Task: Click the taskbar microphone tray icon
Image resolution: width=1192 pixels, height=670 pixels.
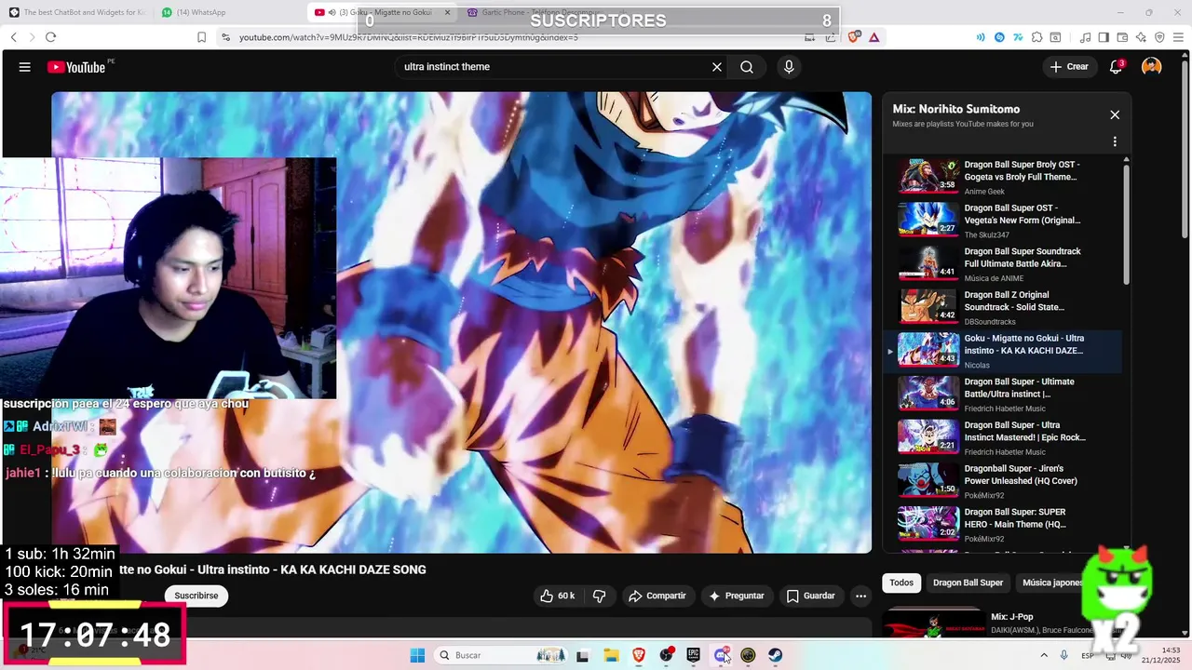Action: [x=1064, y=655]
